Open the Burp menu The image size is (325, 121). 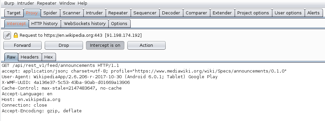pyautogui.click(x=9, y=3)
